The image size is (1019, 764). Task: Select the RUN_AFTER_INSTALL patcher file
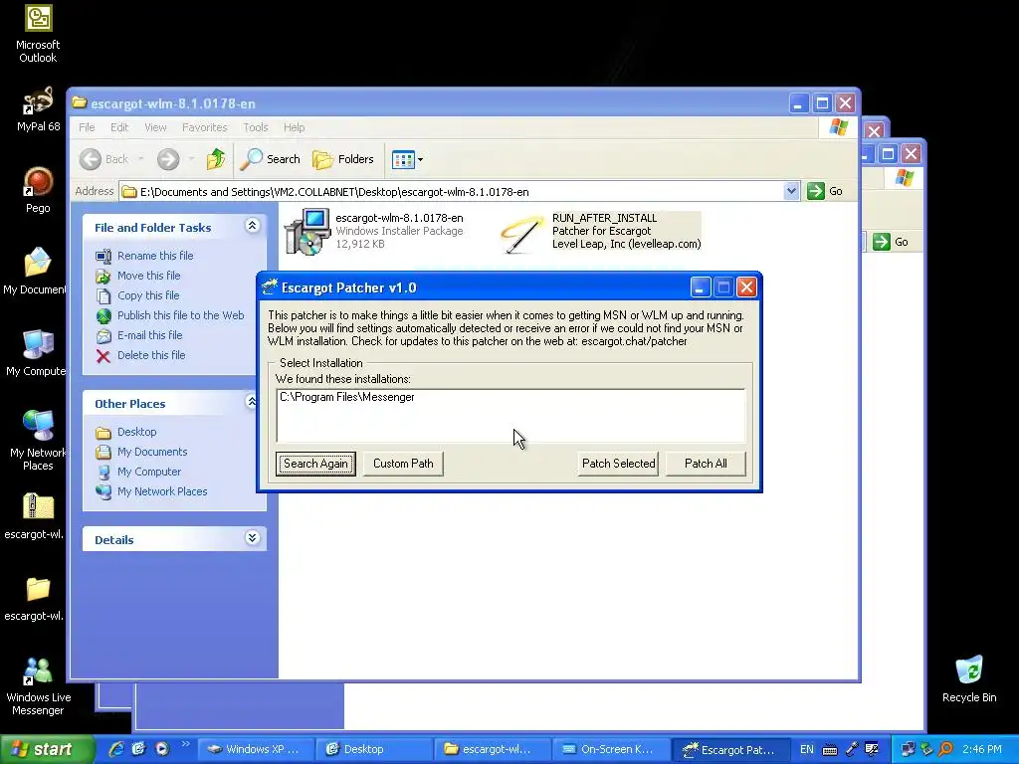[600, 231]
